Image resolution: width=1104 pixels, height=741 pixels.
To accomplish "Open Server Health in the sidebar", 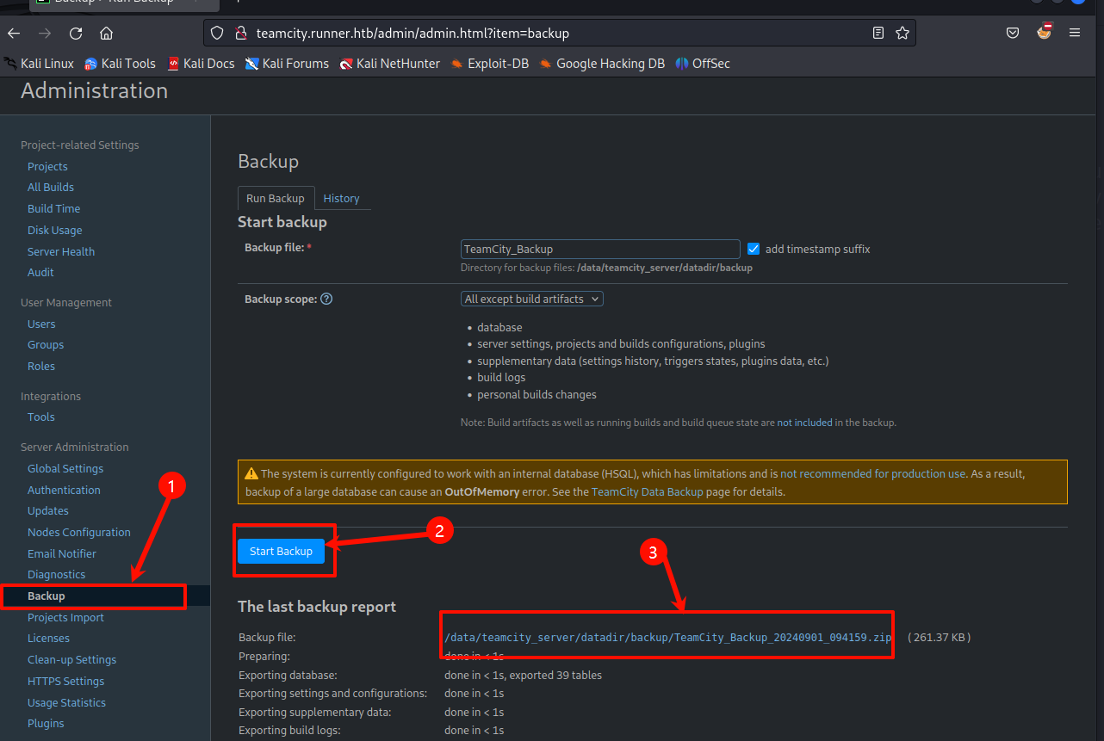I will [x=61, y=251].
